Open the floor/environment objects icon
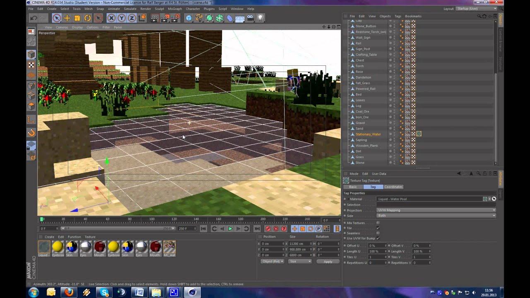 coord(240,18)
